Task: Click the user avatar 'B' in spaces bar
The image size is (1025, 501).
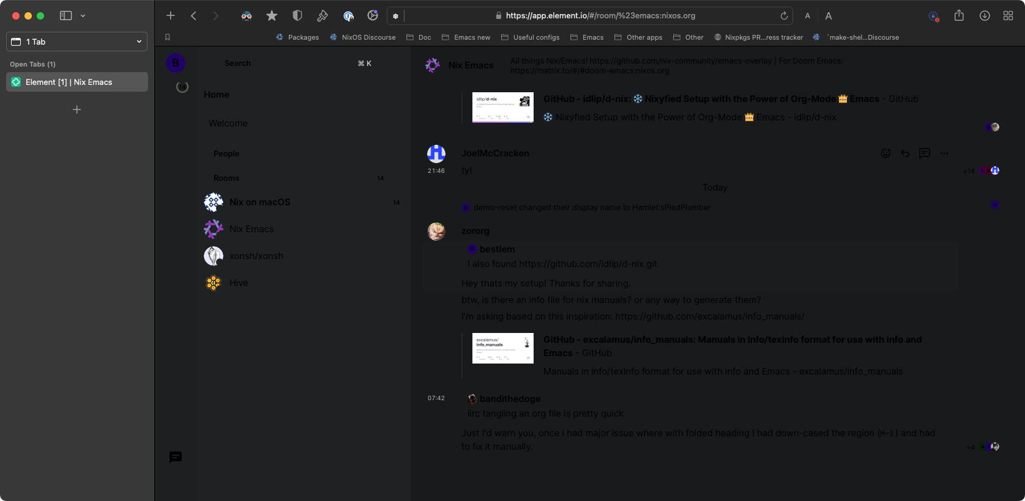Action: (176, 63)
